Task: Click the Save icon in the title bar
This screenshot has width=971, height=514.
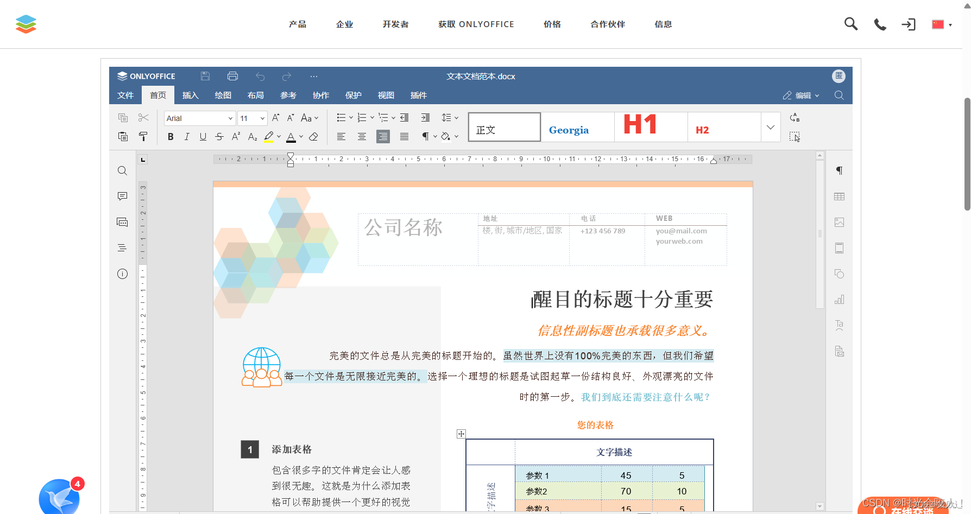Action: (x=205, y=76)
